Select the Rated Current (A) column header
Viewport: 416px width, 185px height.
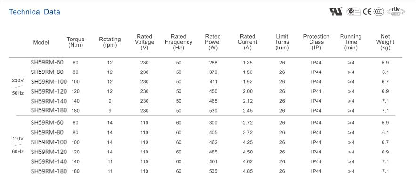[x=247, y=42]
